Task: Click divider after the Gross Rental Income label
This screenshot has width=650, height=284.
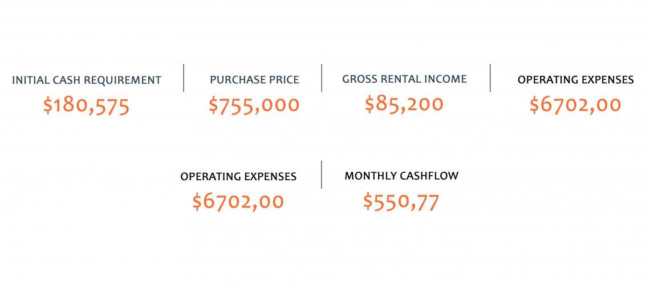Action: [490, 78]
